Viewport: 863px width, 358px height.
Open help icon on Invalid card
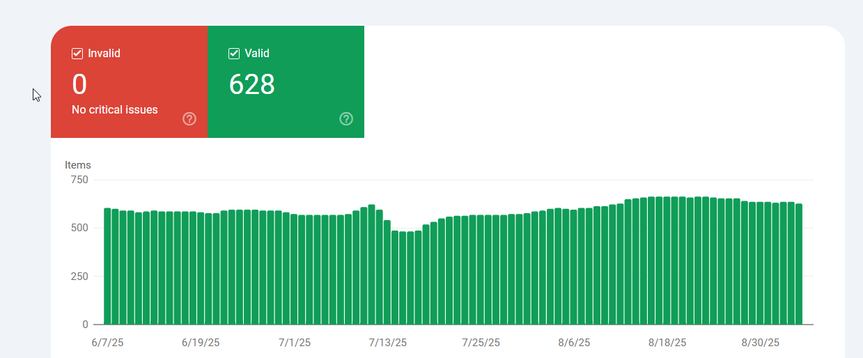189,119
